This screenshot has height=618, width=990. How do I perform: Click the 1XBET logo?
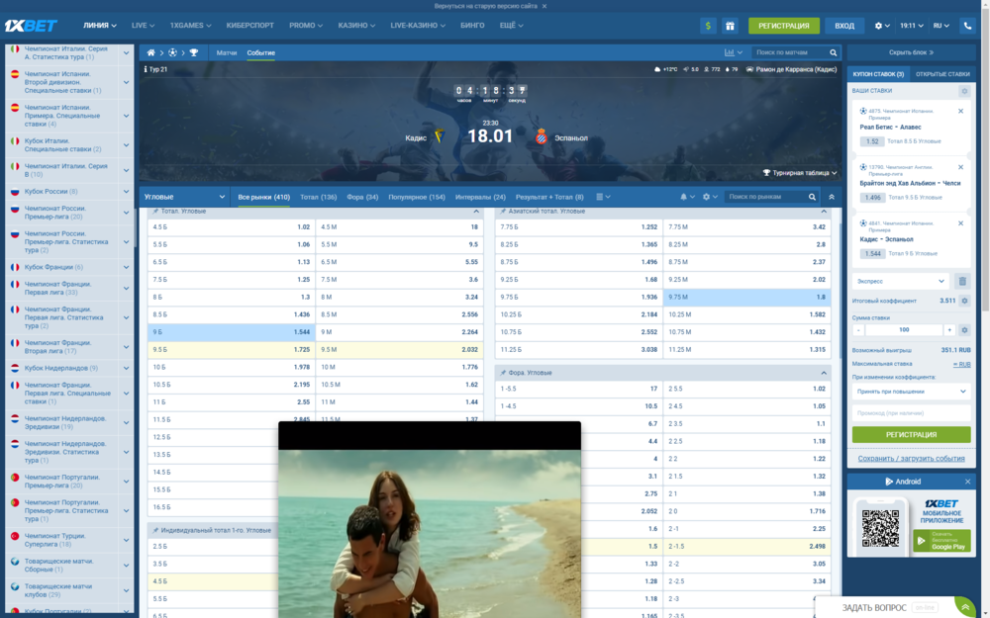click(x=31, y=26)
